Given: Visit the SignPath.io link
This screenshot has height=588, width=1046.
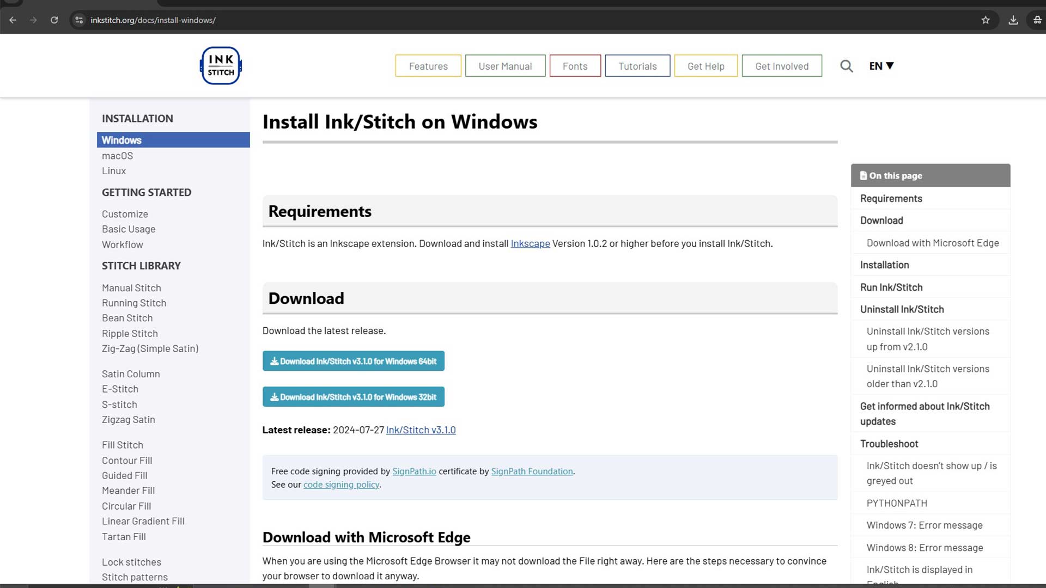Looking at the screenshot, I should [x=414, y=471].
